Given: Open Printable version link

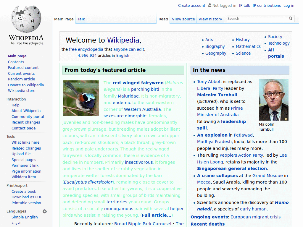Looking at the screenshot, I should 26,203.
